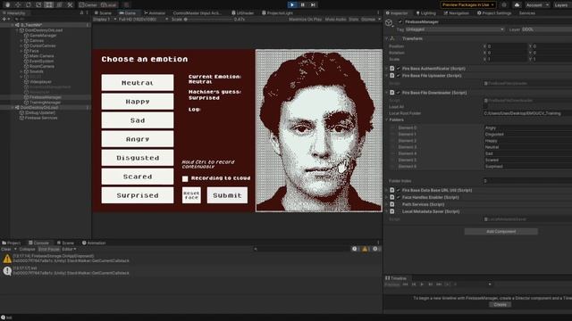Screen dimensions: 572x321
Task: Click the FirebaseManager GameObject cube icon in the Inspector
Action: [x=389, y=23]
